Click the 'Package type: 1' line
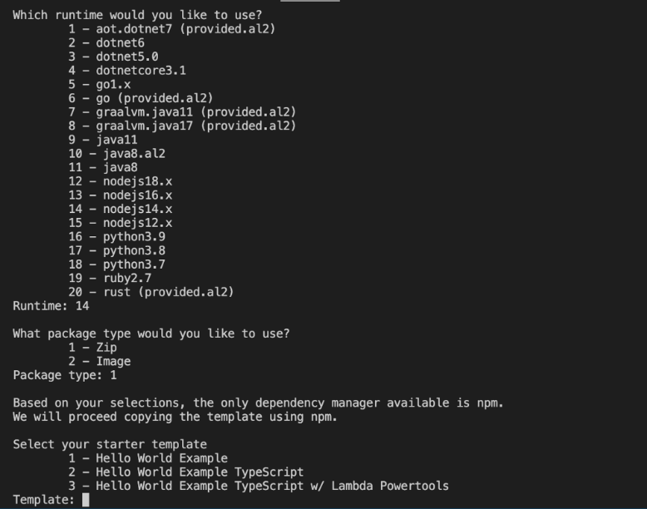Screen dimensions: 647x509 [x=65, y=375]
